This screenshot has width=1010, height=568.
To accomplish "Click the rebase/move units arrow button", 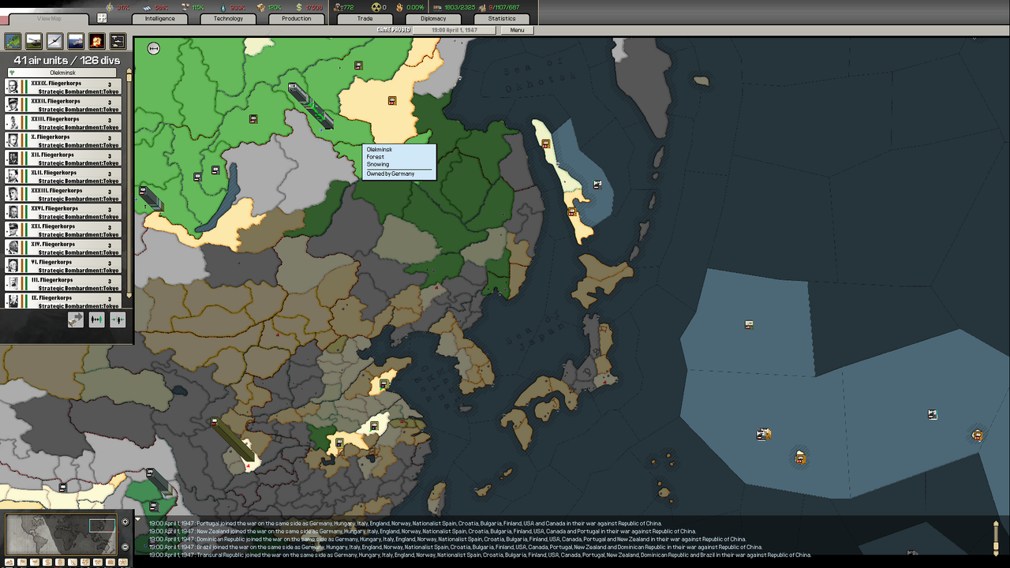I will pos(76,319).
